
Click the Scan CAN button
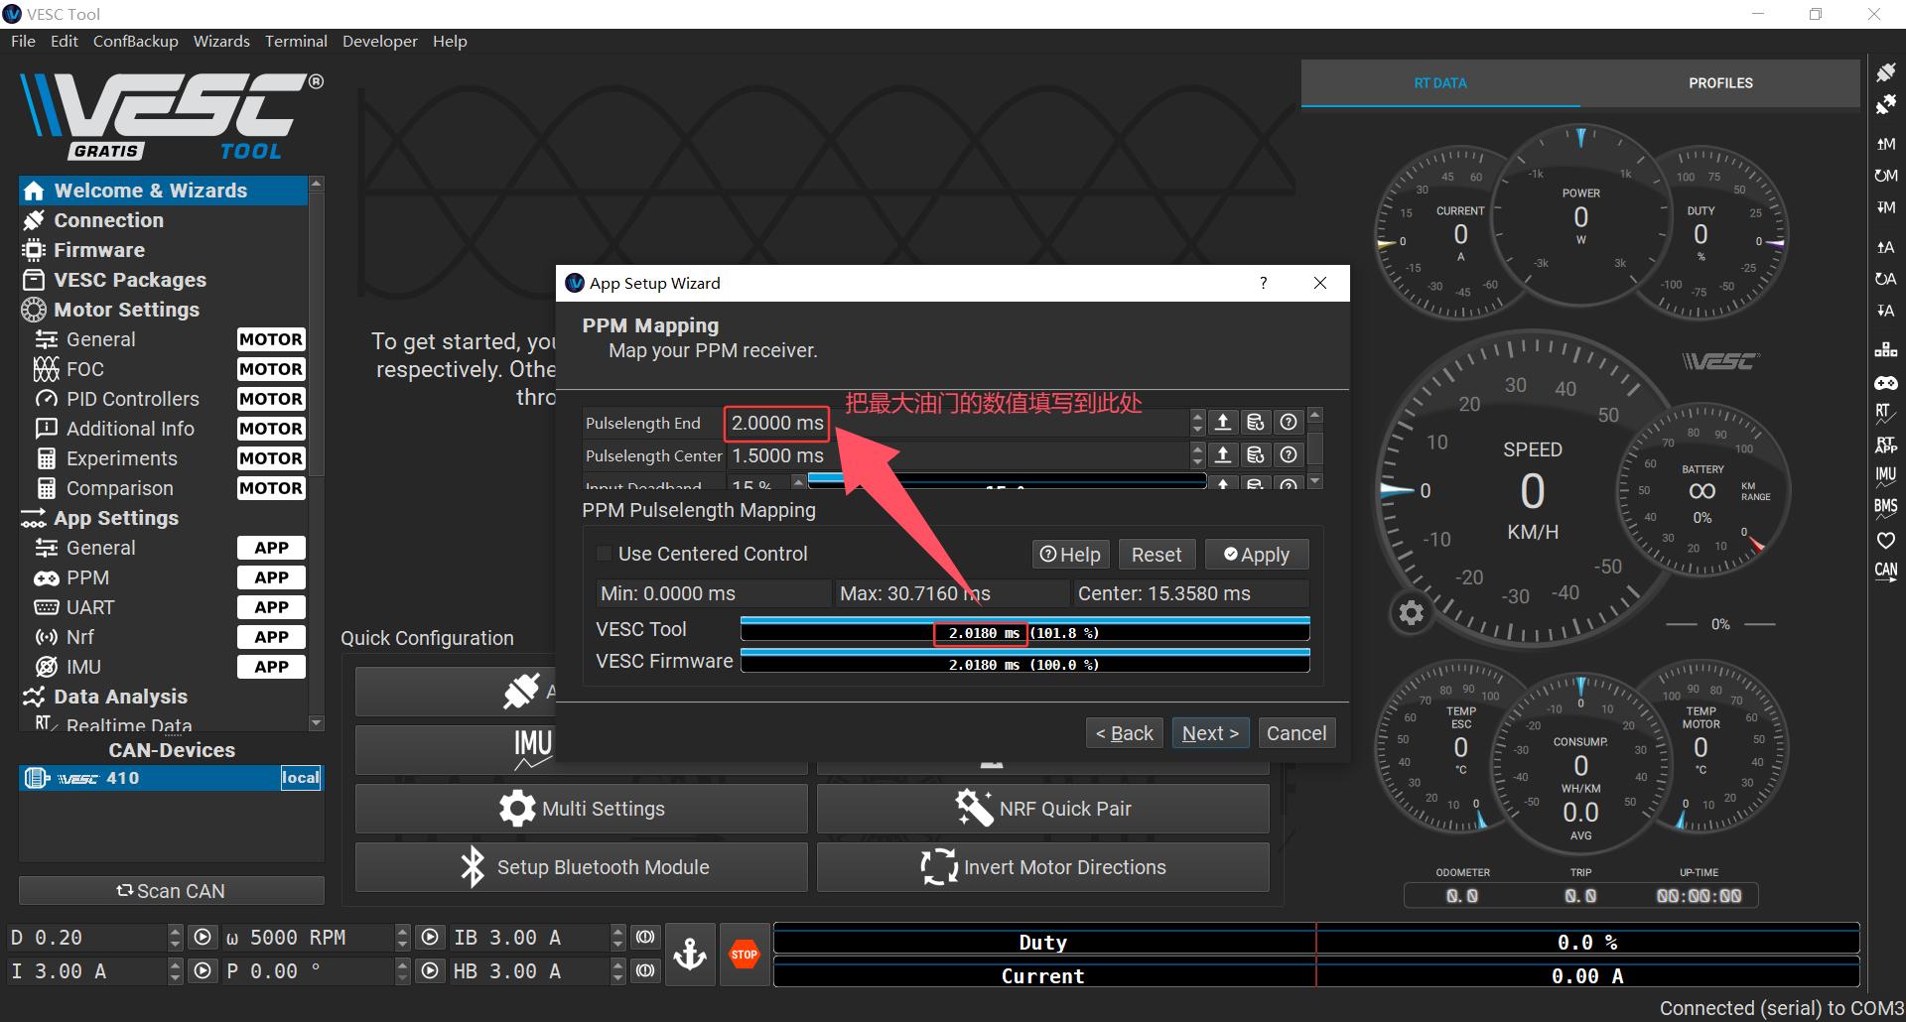[x=172, y=891]
